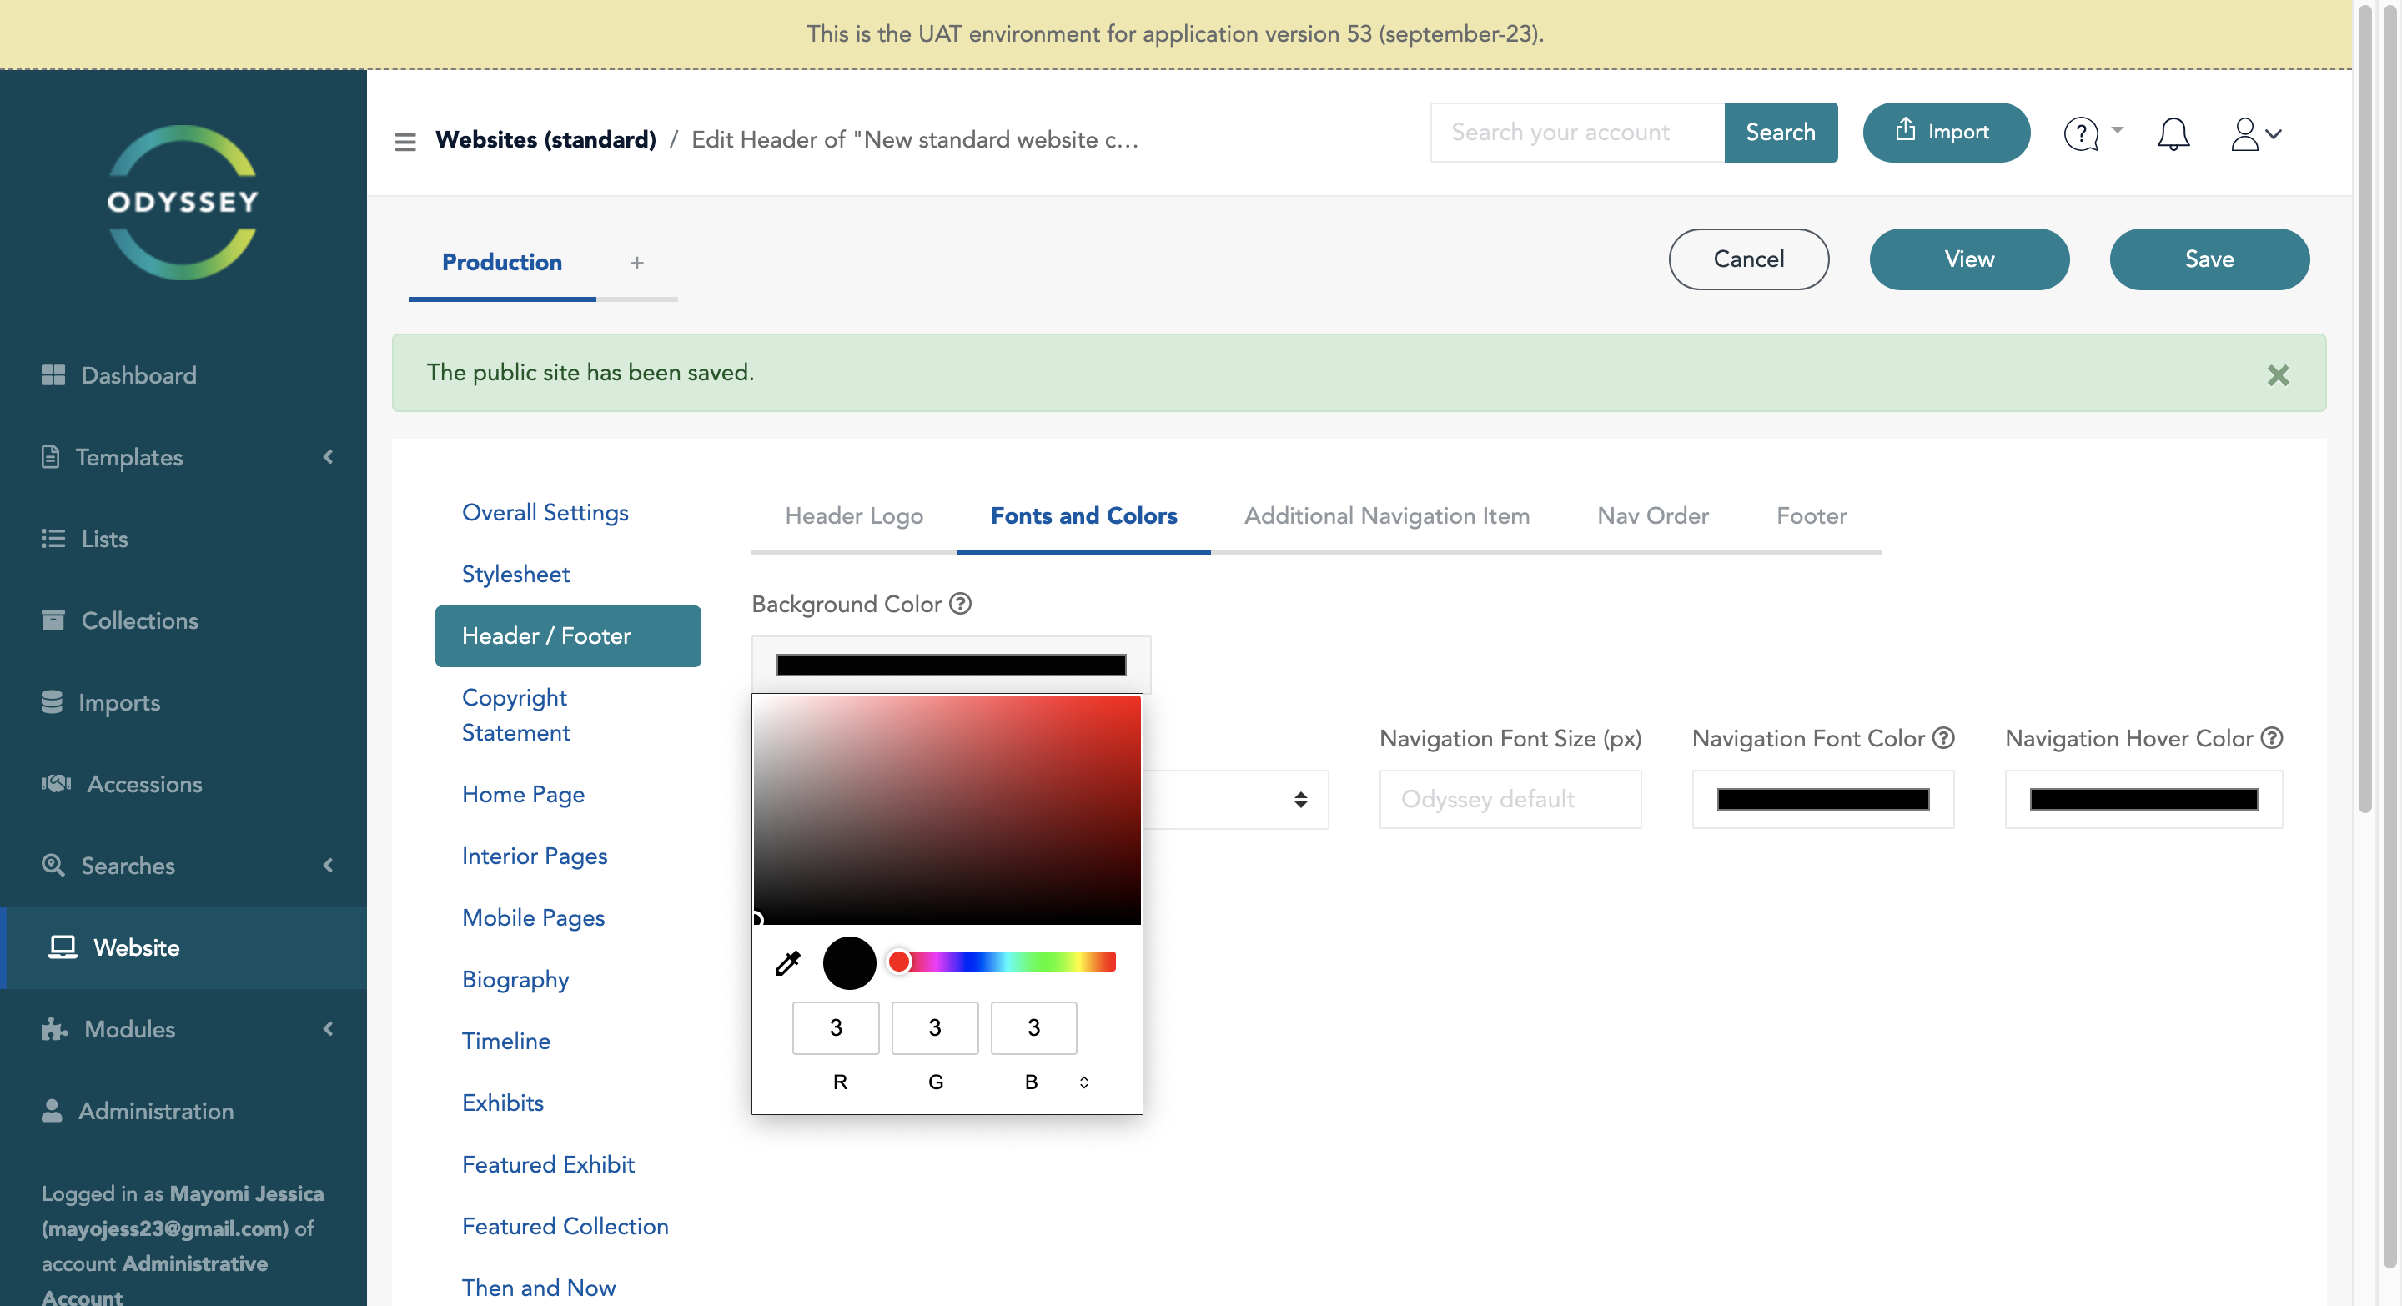Viewport: 2402px width, 1306px height.
Task: Switch to the Header Logo tab
Action: pyautogui.click(x=853, y=515)
